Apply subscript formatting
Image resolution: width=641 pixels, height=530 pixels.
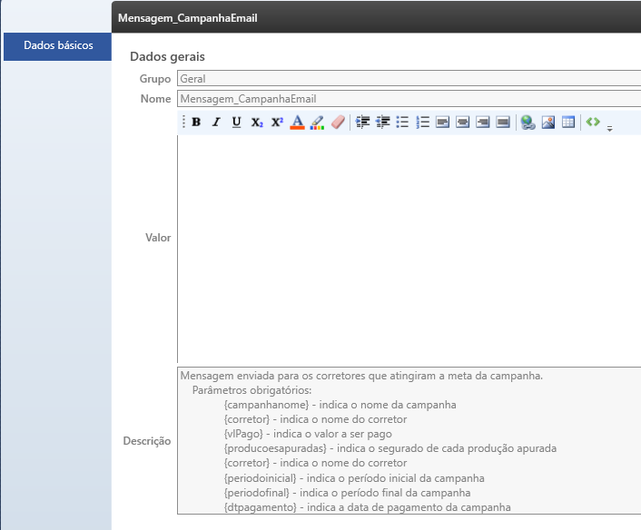pyautogui.click(x=257, y=122)
